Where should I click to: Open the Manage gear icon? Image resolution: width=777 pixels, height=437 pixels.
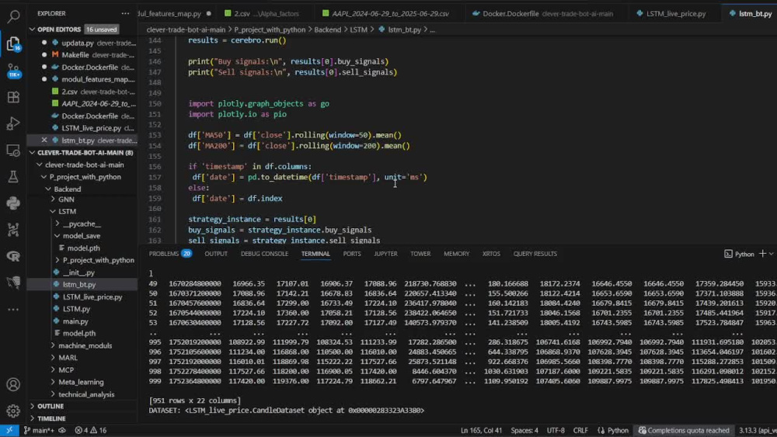(x=13, y=411)
